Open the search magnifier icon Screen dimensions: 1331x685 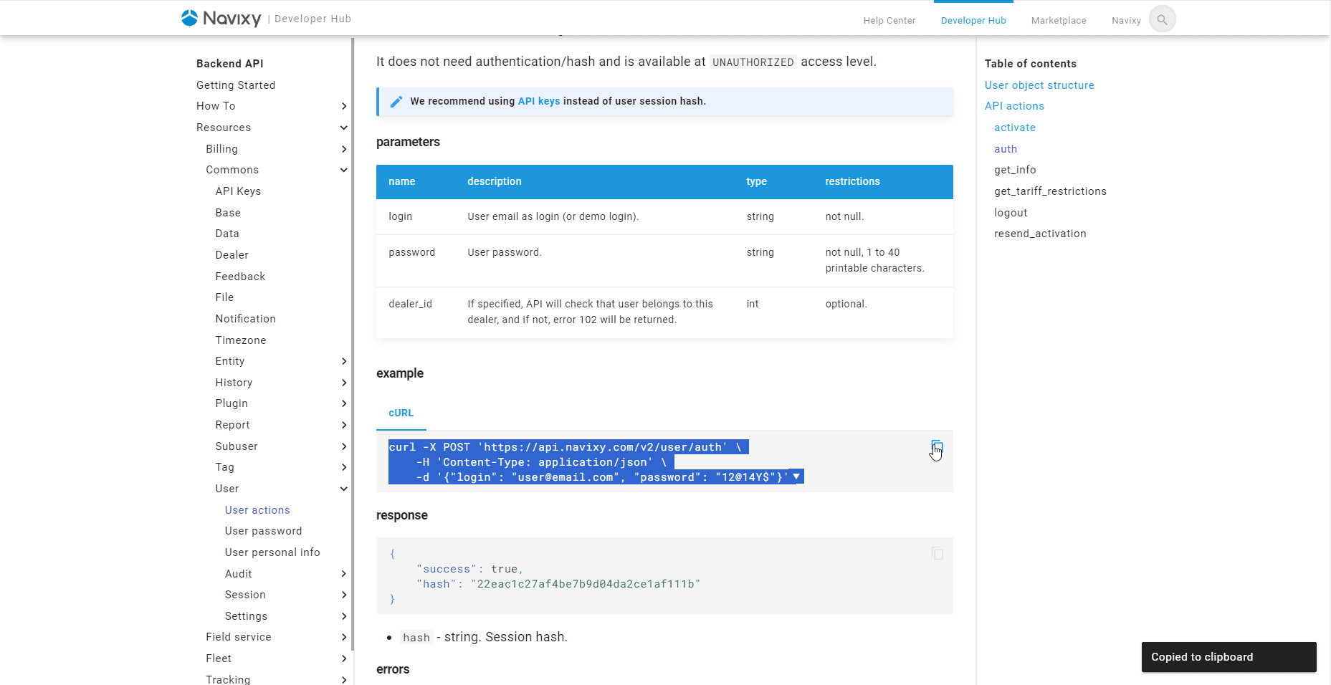[x=1162, y=19]
